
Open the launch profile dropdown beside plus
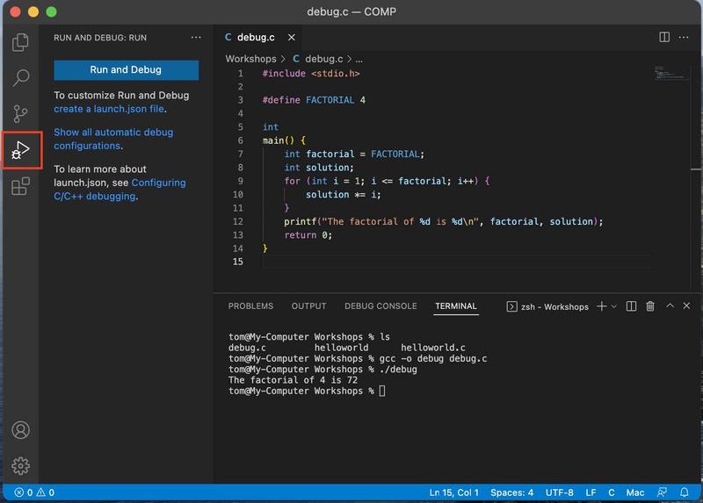(x=613, y=306)
